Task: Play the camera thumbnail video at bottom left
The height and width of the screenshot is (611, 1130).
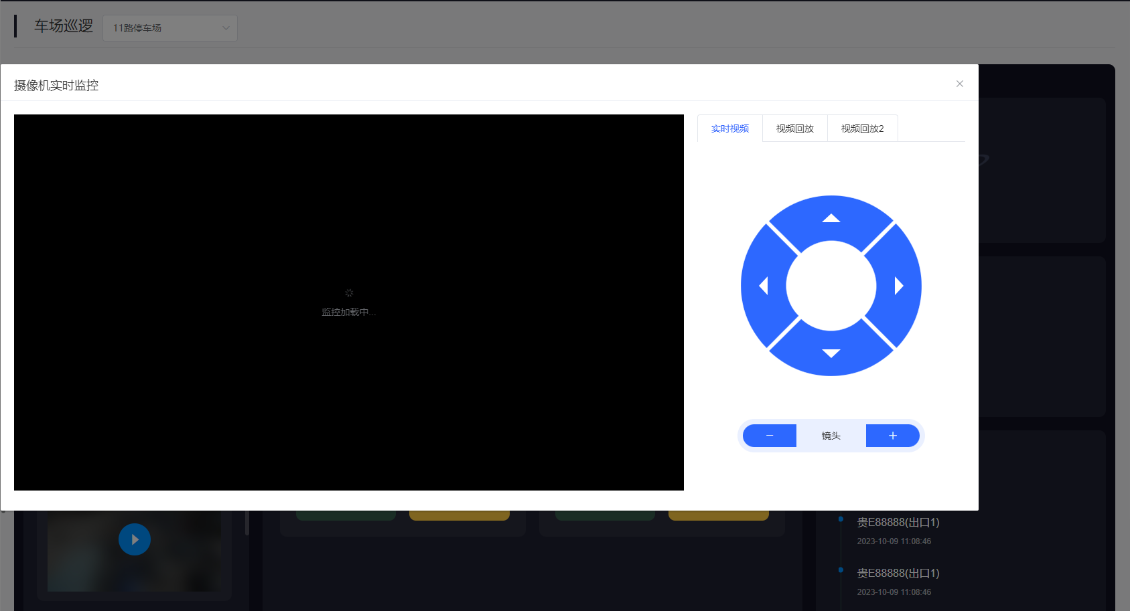Action: pyautogui.click(x=135, y=539)
